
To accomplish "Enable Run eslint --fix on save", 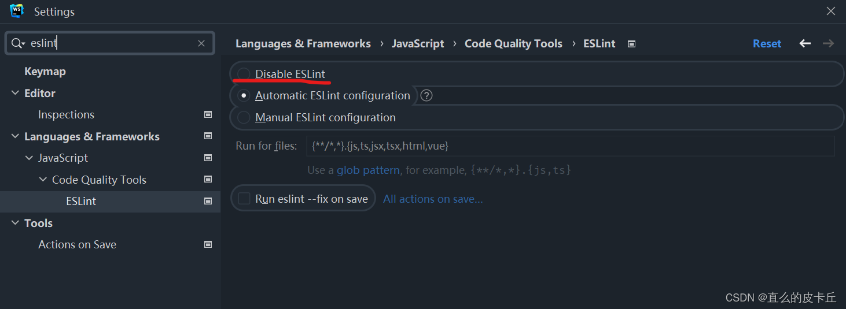I will click(x=244, y=199).
